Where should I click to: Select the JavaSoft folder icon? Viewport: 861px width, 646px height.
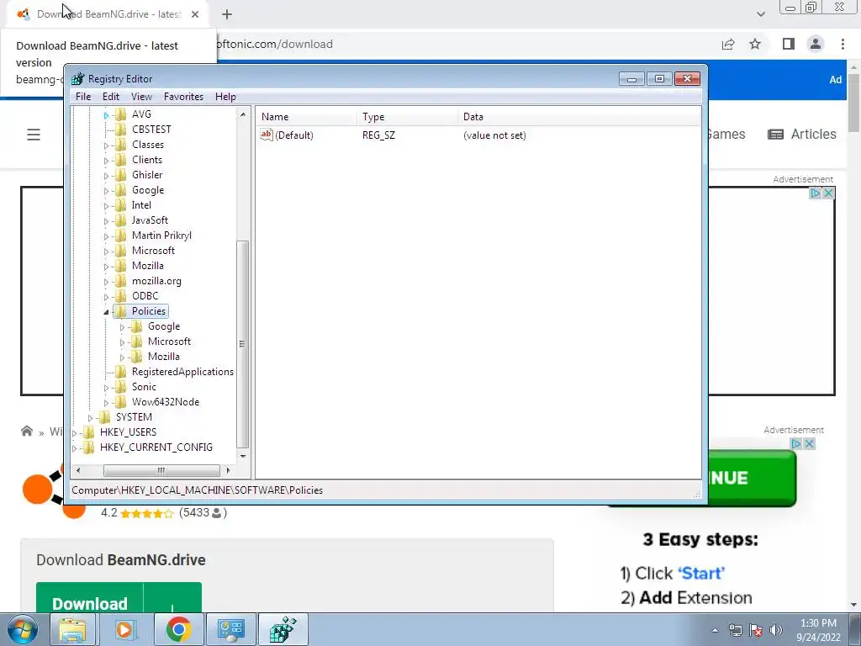121,220
